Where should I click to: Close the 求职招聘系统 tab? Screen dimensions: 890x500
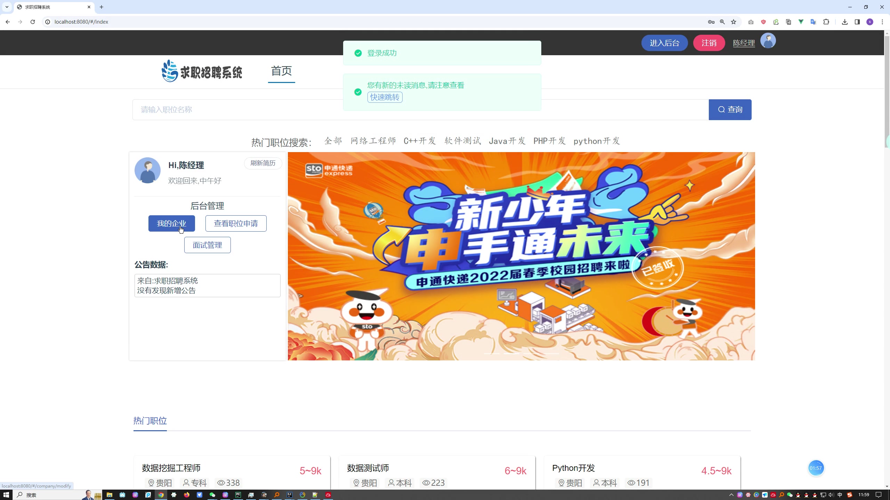[x=89, y=7]
